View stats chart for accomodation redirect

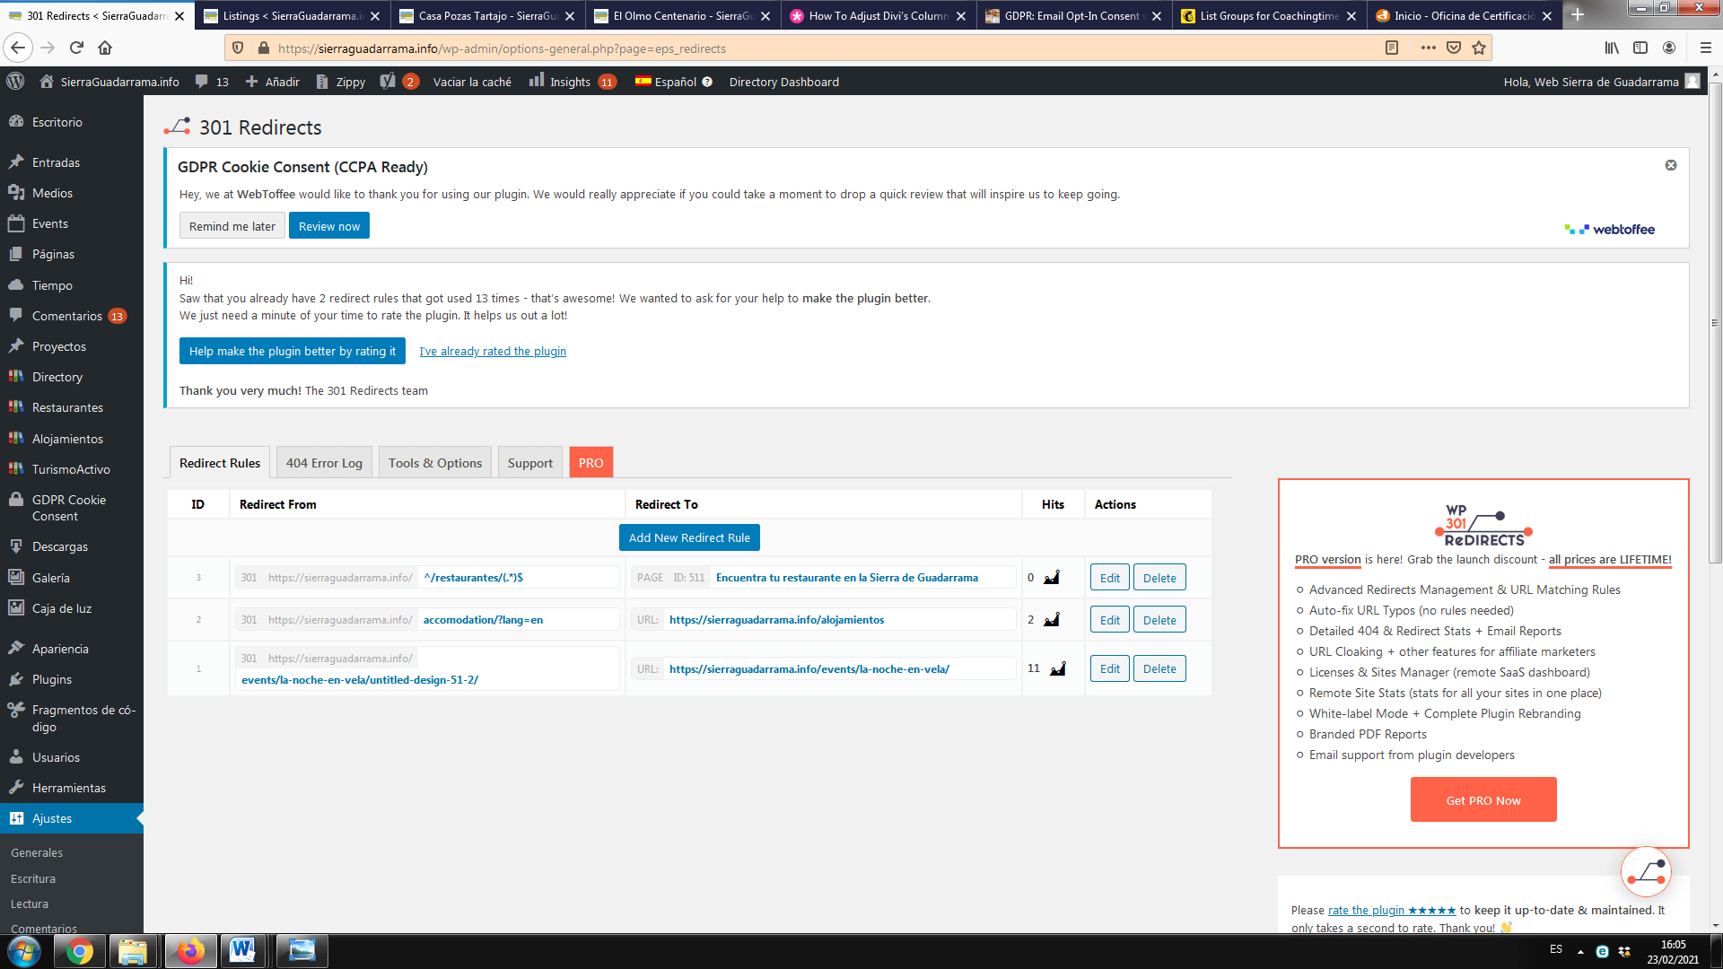pos(1052,620)
